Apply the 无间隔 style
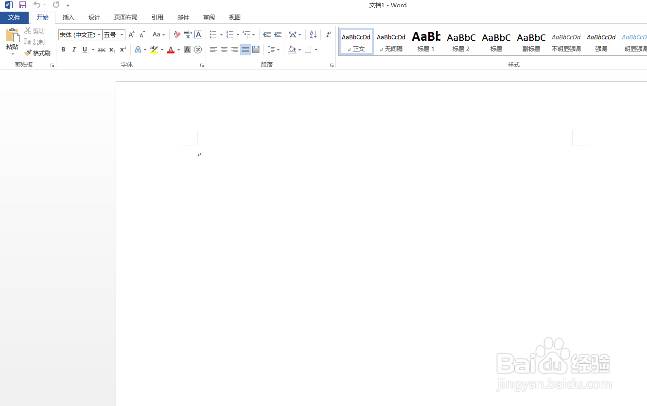647x406 pixels. (391, 41)
